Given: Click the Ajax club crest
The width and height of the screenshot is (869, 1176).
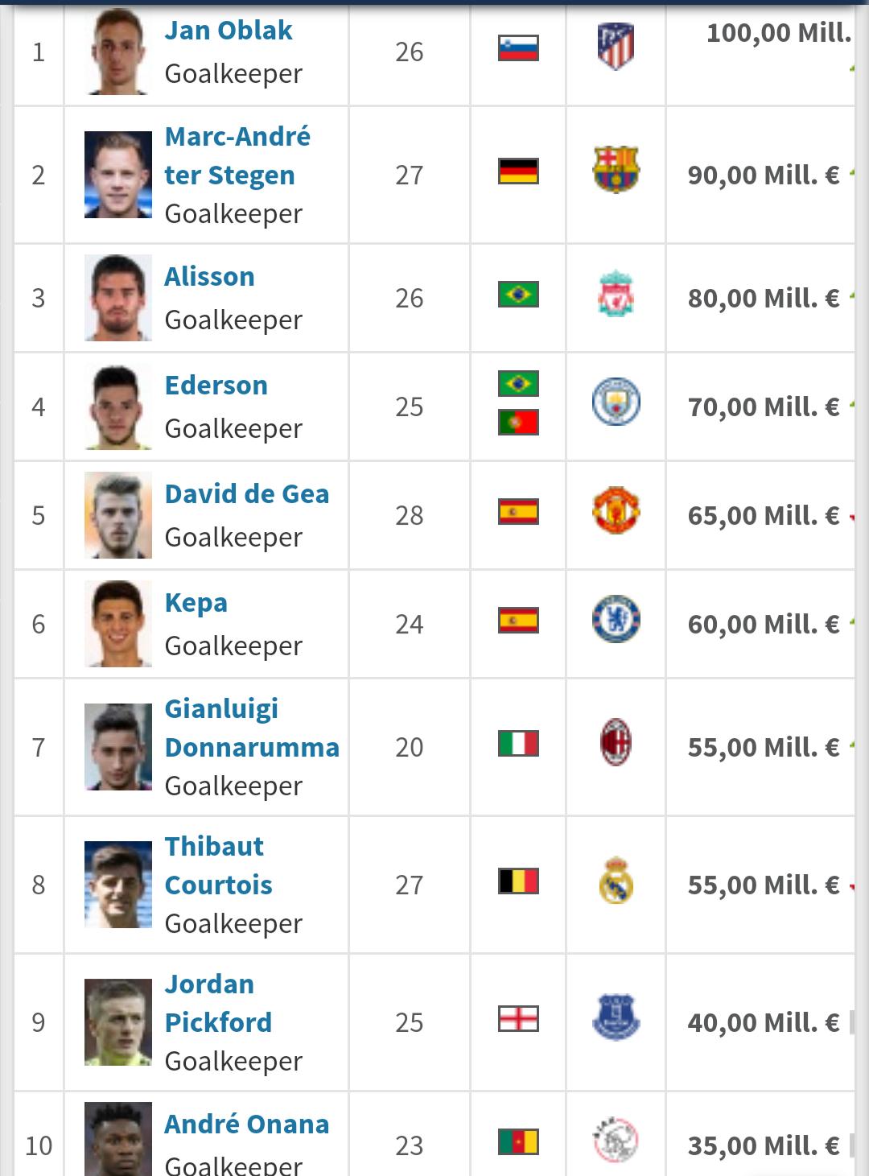Looking at the screenshot, I should click(616, 1141).
